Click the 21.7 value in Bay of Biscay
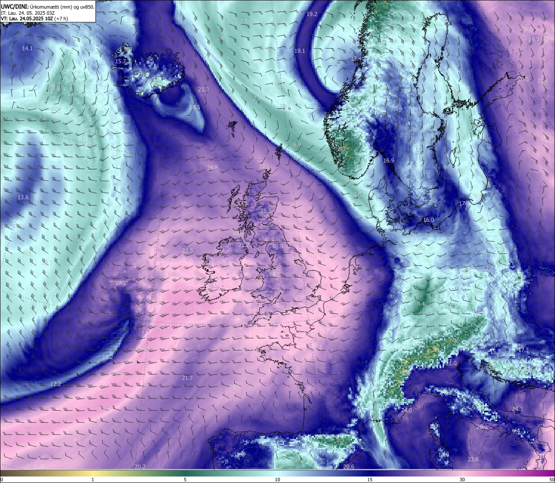This screenshot has height=483, width=555. pos(187,378)
